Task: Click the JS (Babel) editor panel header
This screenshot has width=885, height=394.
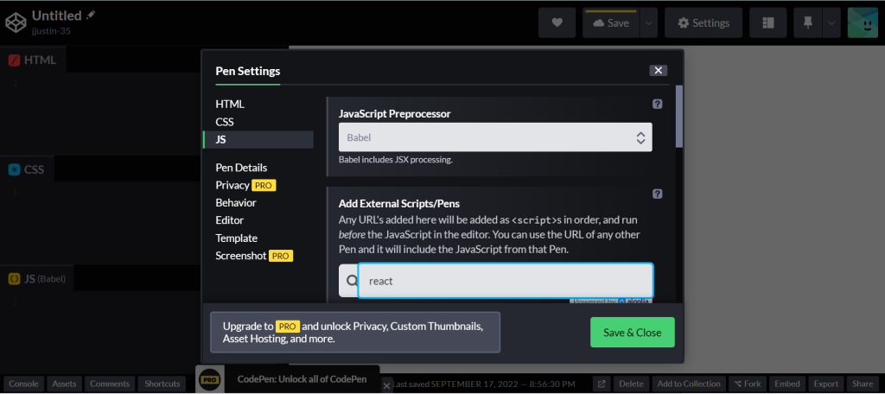Action: tap(36, 278)
